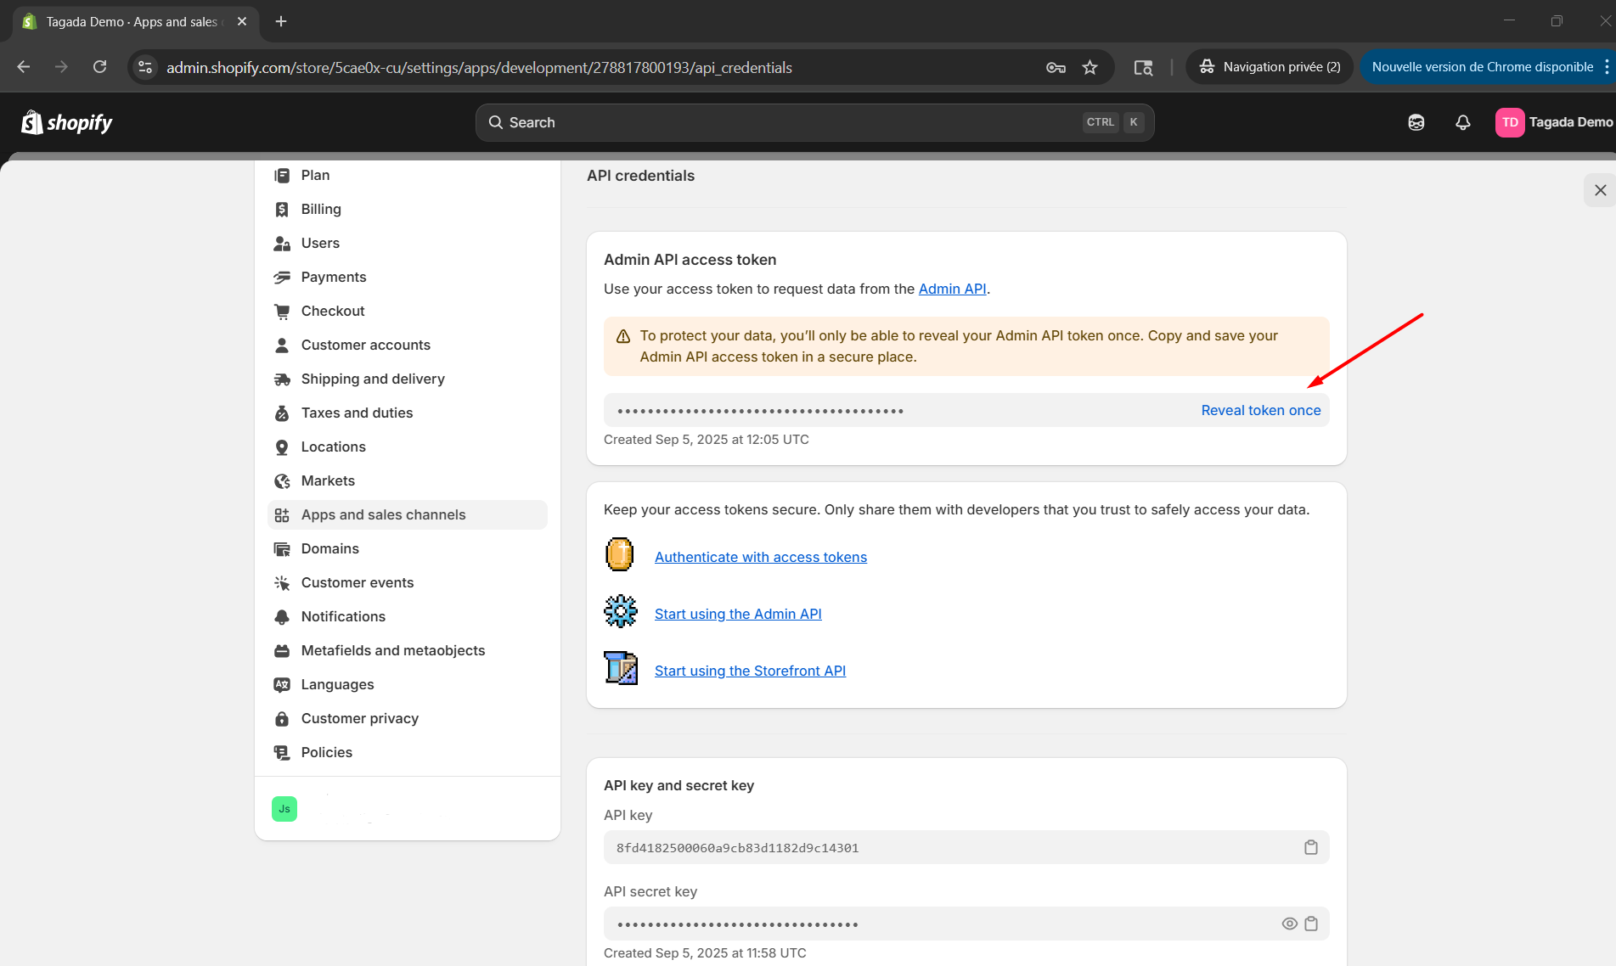
Task: Open Domains settings
Action: point(408,548)
